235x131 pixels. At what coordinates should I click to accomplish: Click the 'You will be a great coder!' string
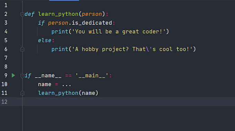[119, 32]
